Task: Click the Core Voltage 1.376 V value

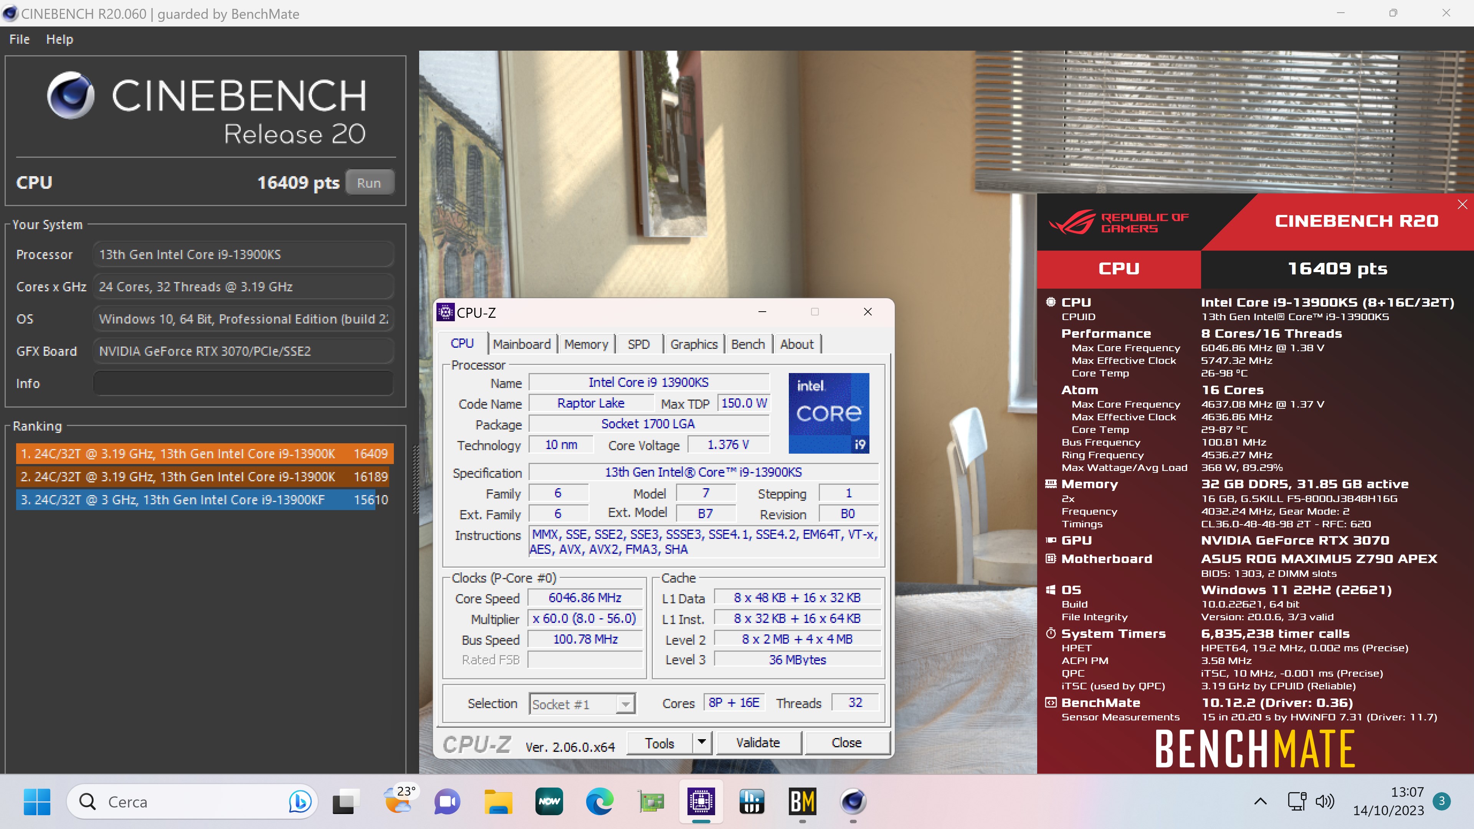Action: 728,444
